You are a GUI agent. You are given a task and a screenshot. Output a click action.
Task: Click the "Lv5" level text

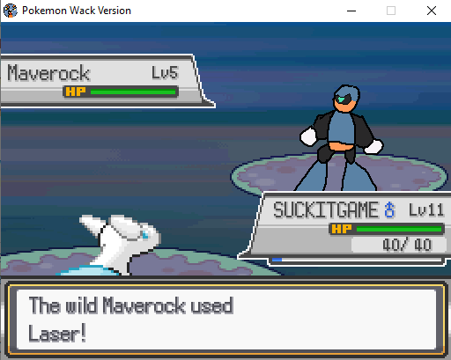coord(165,72)
